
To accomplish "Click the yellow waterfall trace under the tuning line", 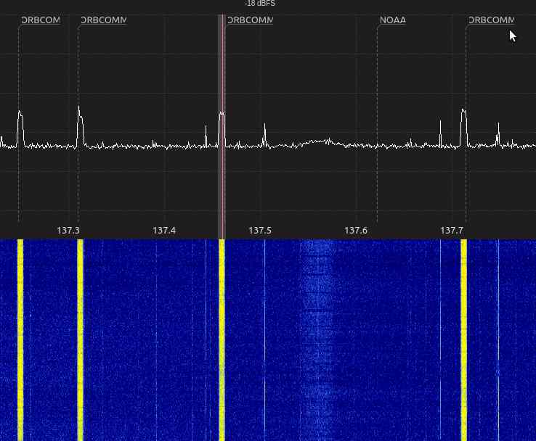I will pos(222,341).
